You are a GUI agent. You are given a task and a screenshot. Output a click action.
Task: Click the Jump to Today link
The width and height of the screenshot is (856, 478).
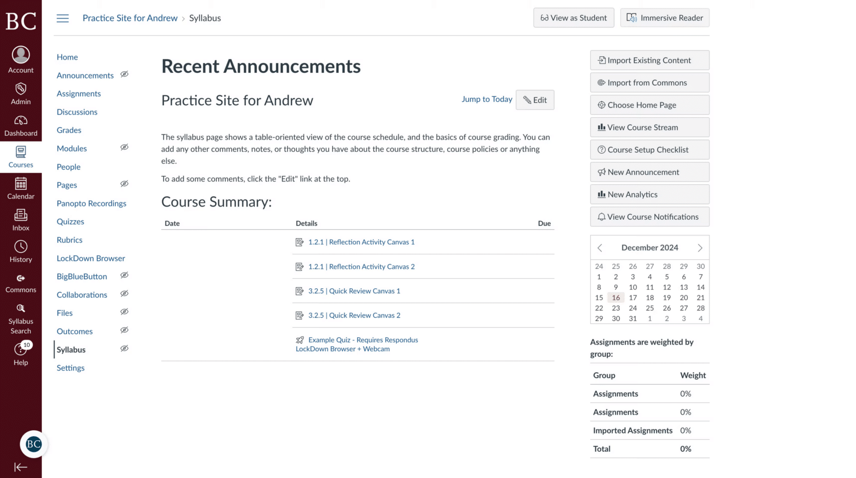click(487, 99)
